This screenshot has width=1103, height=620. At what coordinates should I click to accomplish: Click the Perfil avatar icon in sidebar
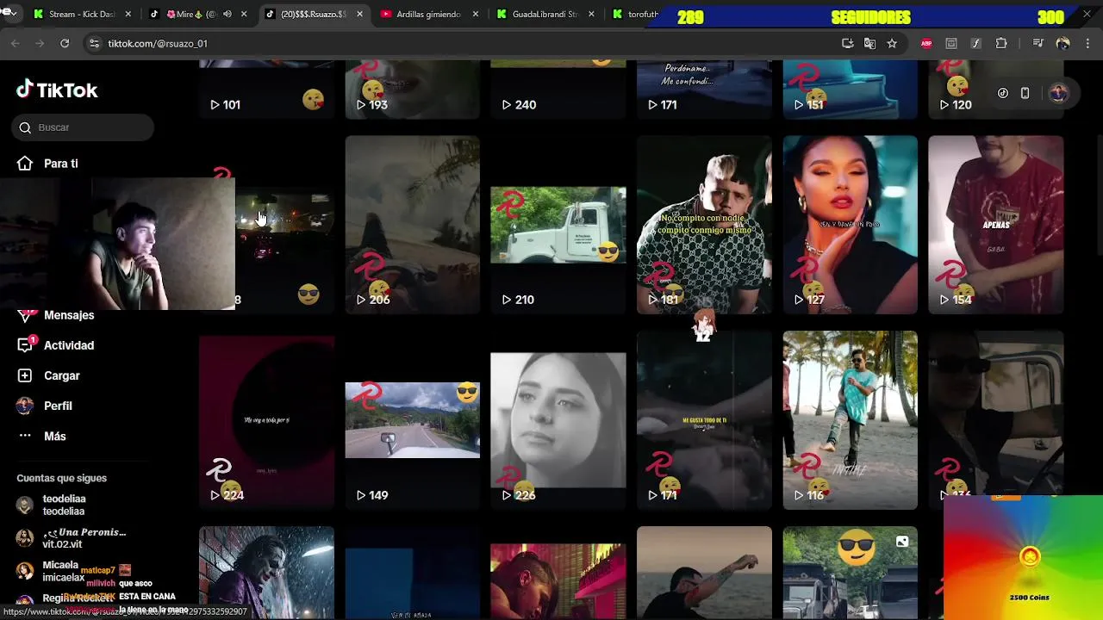click(25, 406)
